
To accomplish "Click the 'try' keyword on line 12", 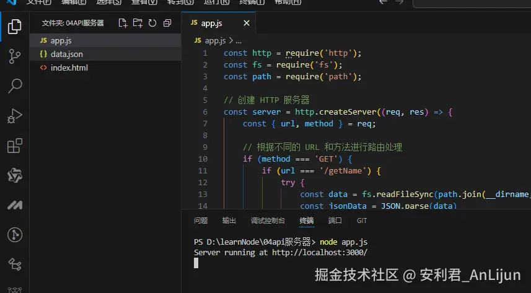I will tap(288, 183).
